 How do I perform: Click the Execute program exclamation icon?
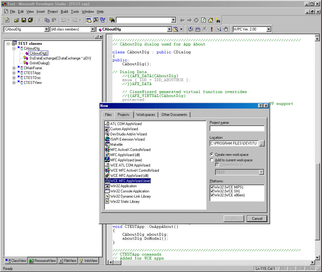tap(211, 29)
